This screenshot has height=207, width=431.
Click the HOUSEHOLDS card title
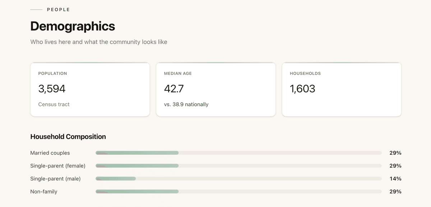[305, 73]
